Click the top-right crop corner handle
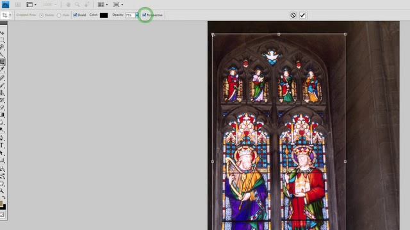Screen dimensions: 410x230 click(345, 34)
